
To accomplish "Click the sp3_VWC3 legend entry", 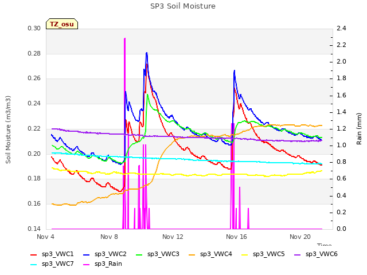I will [158, 254].
